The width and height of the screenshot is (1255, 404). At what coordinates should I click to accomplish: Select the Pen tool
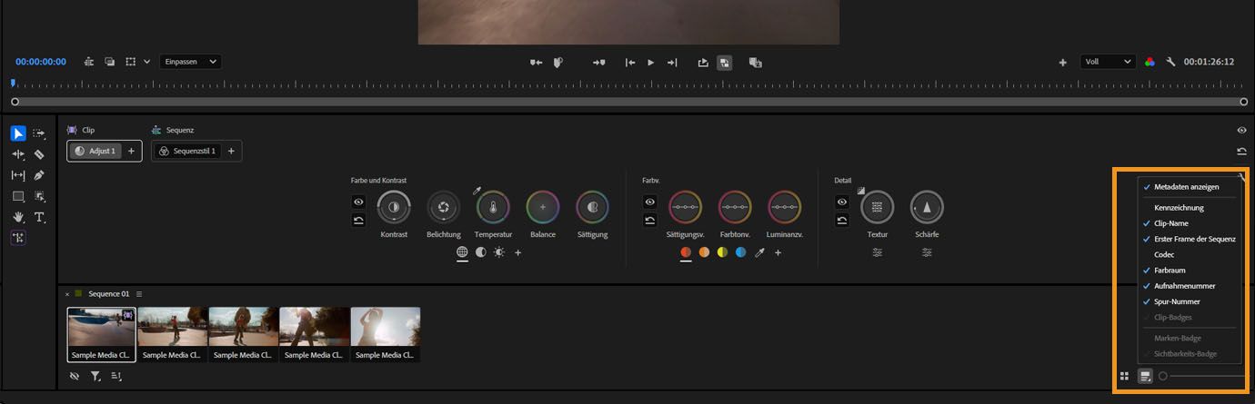pyautogui.click(x=39, y=175)
